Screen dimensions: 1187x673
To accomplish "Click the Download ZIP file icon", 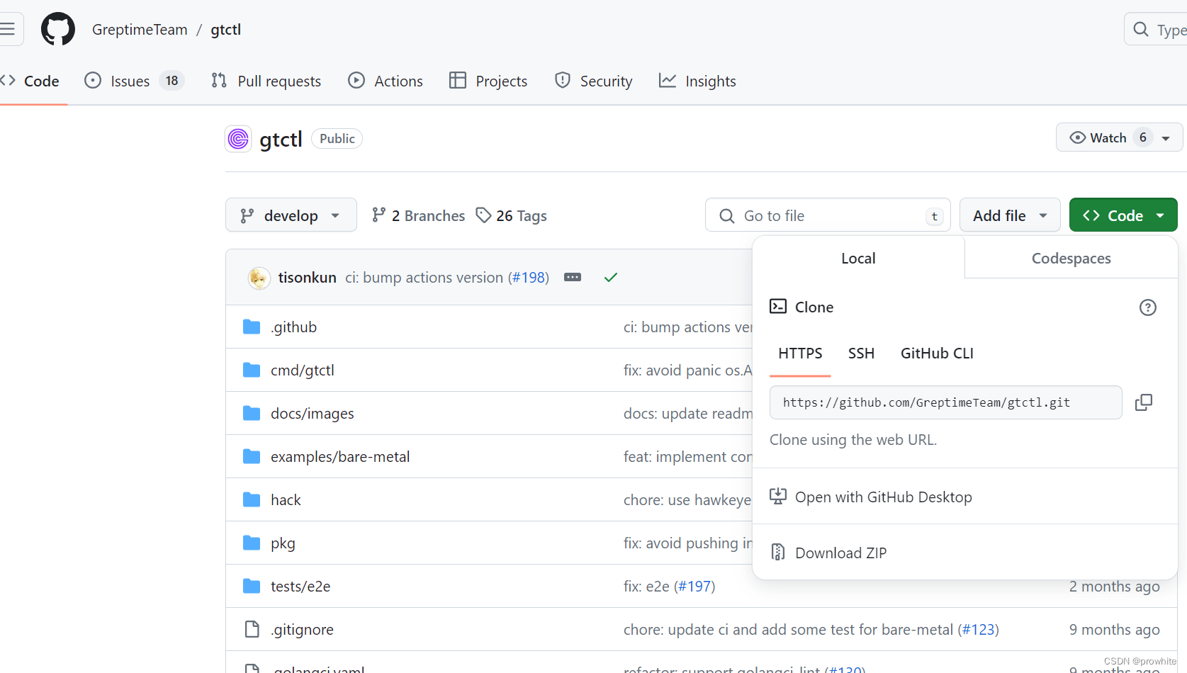I will coord(778,552).
